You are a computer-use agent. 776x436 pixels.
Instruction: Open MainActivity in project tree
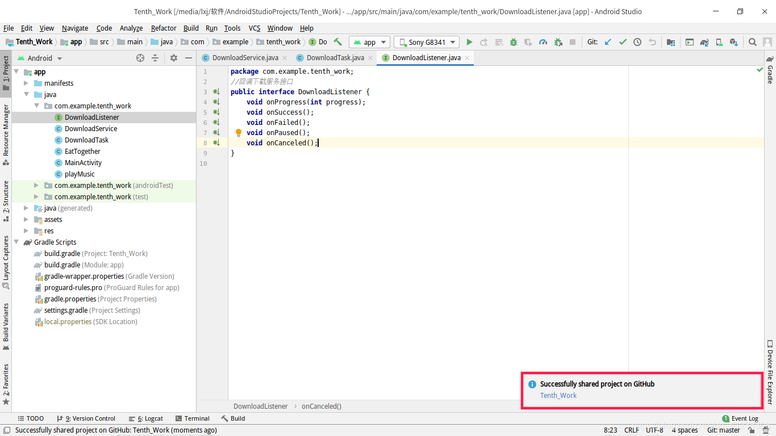point(83,163)
